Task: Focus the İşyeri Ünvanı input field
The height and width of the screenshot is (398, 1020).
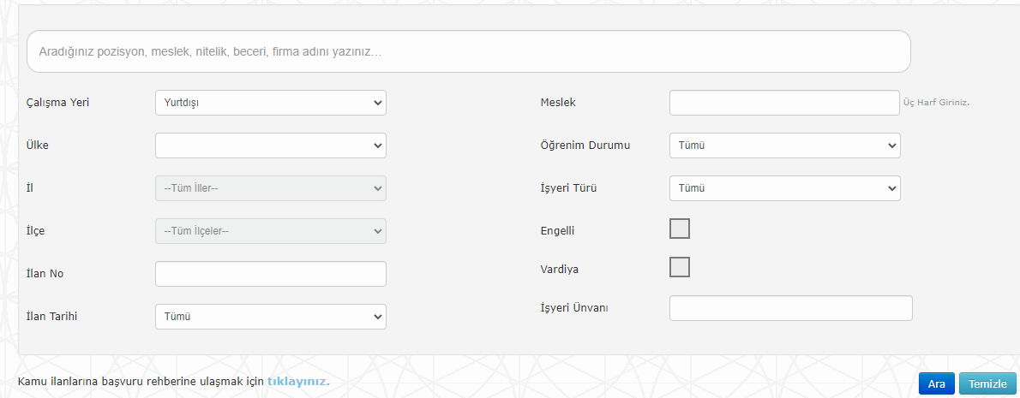Action: pos(791,308)
